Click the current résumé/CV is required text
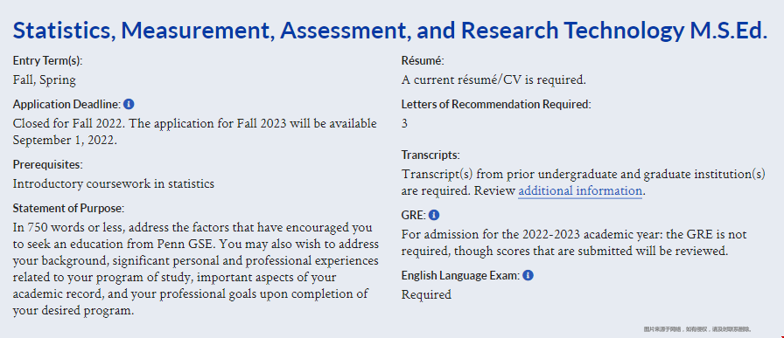 click(493, 79)
